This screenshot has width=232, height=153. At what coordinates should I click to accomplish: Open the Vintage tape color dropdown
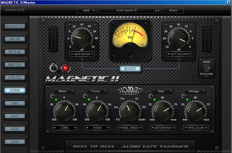[x=196, y=91]
